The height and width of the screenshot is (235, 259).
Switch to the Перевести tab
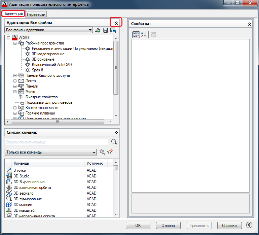pyautogui.click(x=36, y=14)
